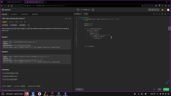The height and width of the screenshot is (96, 171).
Task: Run the code
Action: tap(160, 89)
